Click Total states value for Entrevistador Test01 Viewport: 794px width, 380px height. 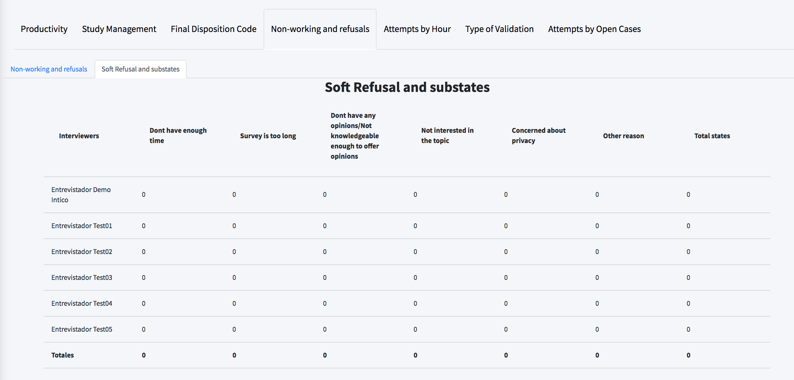tap(688, 226)
